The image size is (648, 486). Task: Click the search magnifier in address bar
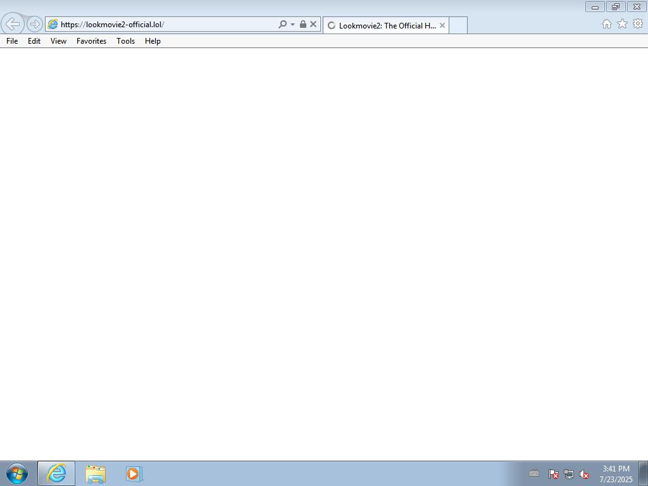tap(282, 24)
